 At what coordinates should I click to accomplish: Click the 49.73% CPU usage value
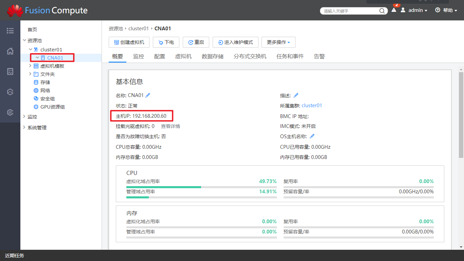tap(268, 181)
